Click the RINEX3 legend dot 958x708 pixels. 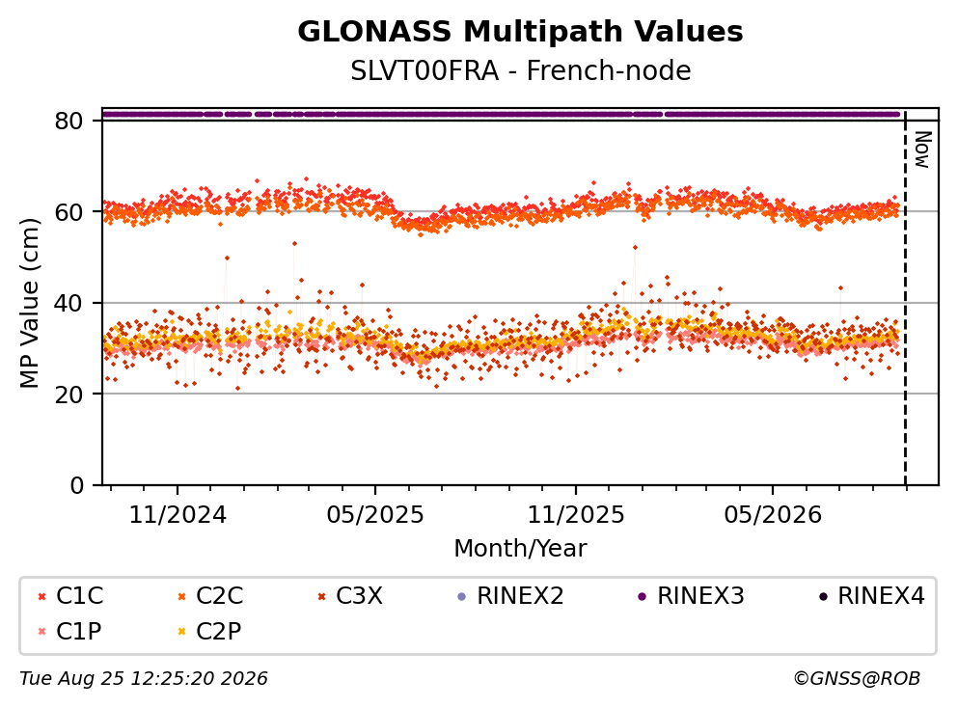643,597
